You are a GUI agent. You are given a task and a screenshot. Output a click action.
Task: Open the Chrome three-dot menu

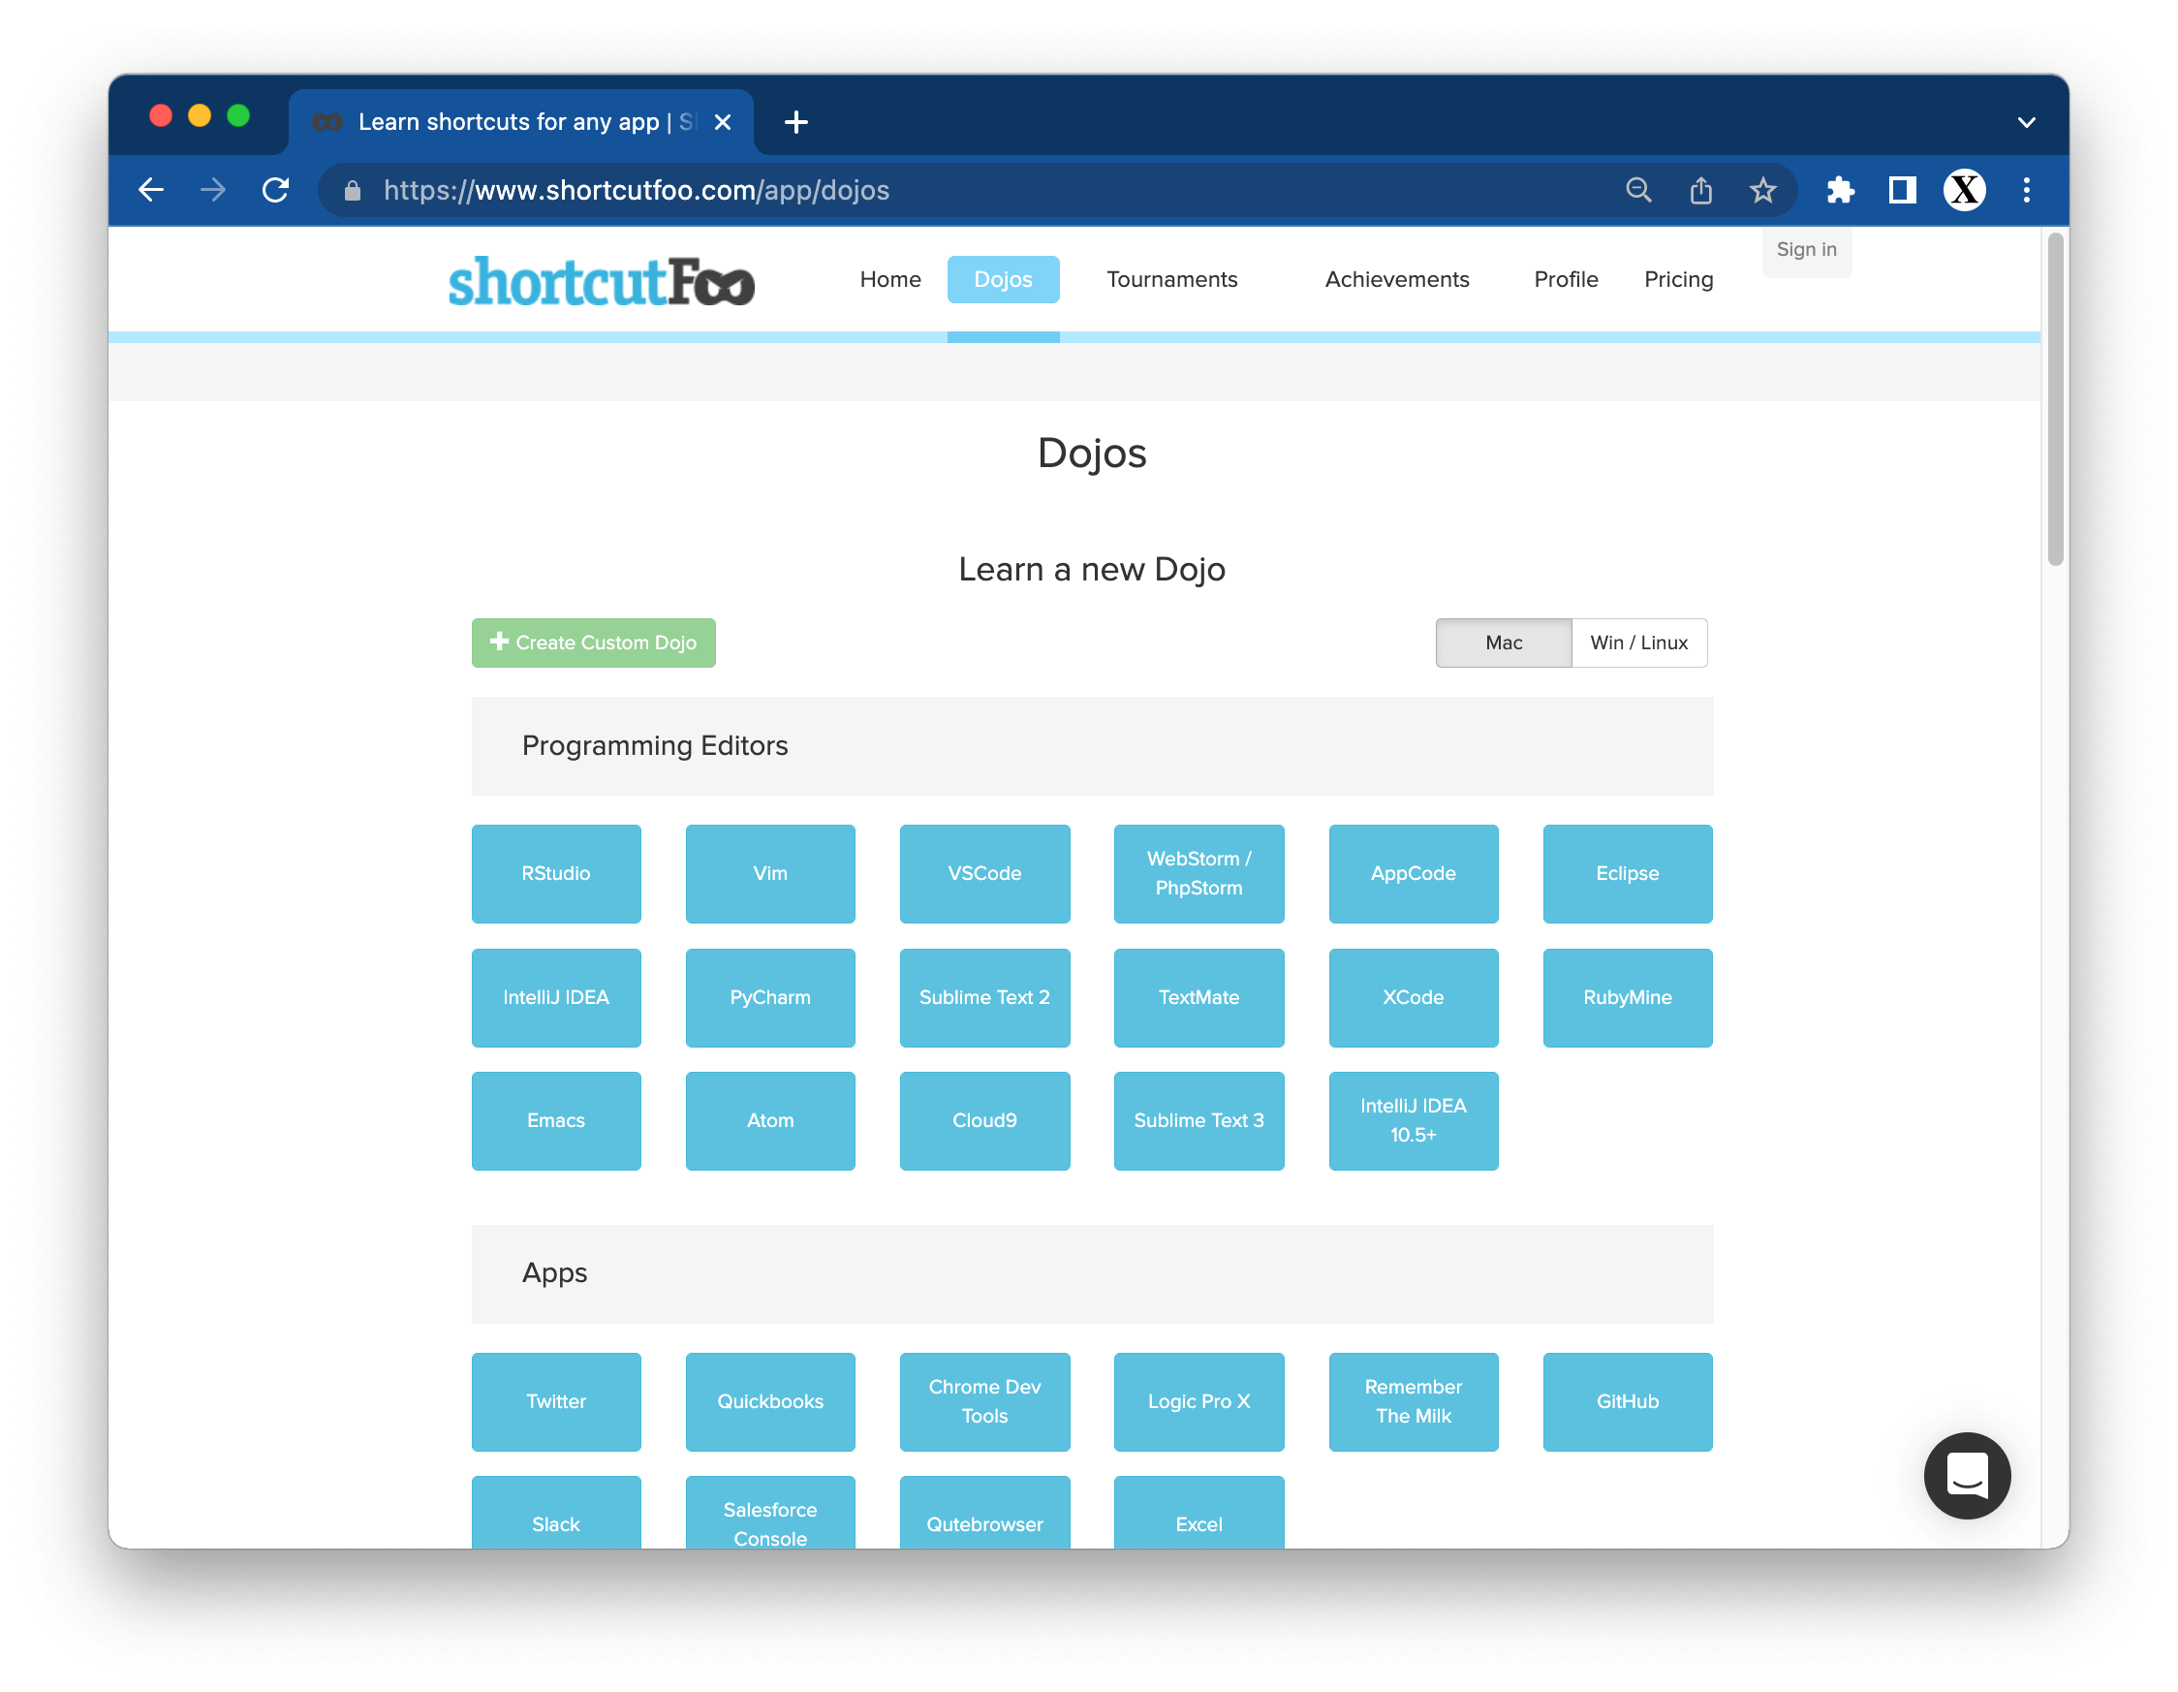click(x=2027, y=190)
